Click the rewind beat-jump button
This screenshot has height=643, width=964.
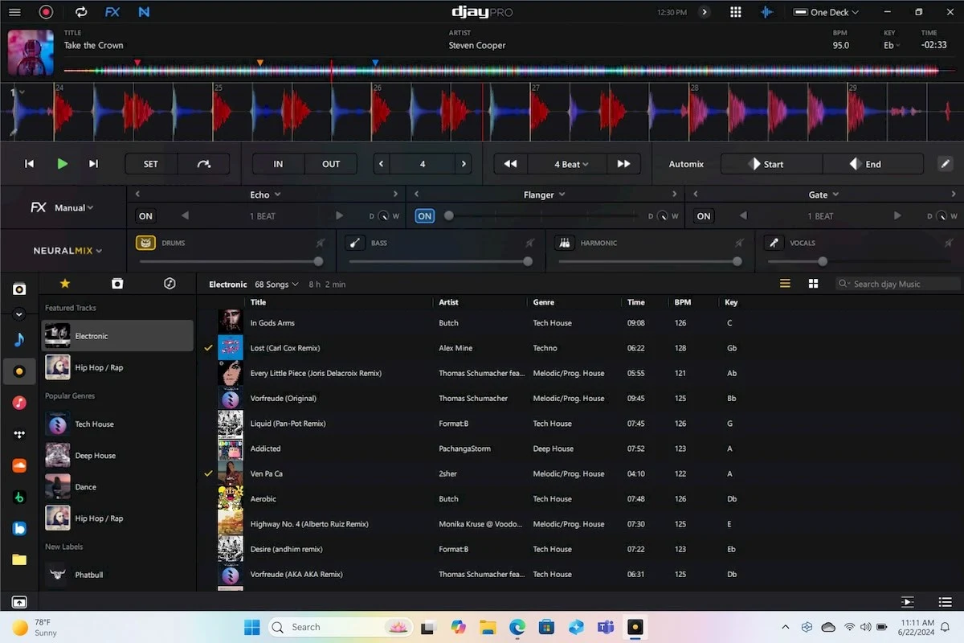coord(510,164)
